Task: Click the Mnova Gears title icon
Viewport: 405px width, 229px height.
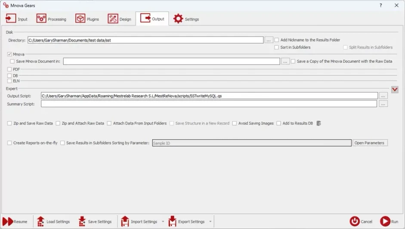Action: (x=6, y=5)
